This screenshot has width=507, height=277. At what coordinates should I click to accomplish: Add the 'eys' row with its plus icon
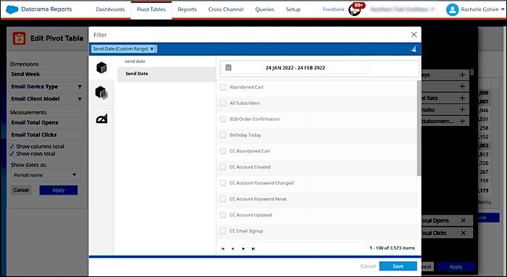(462, 75)
